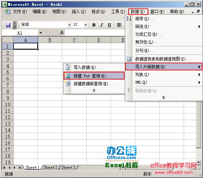
Task: Choose 导入数据(D)... in submenu
Action: 94,67
